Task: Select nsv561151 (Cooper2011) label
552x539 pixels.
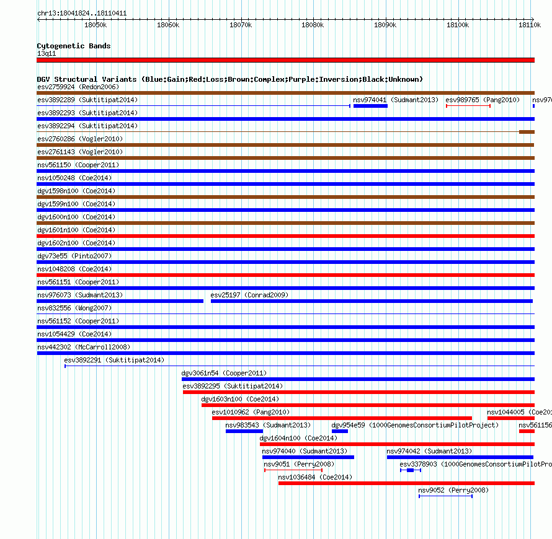Action: (78, 282)
